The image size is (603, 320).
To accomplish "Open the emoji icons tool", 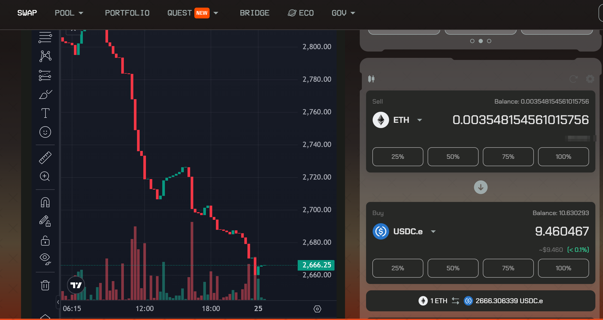I will coord(45,132).
